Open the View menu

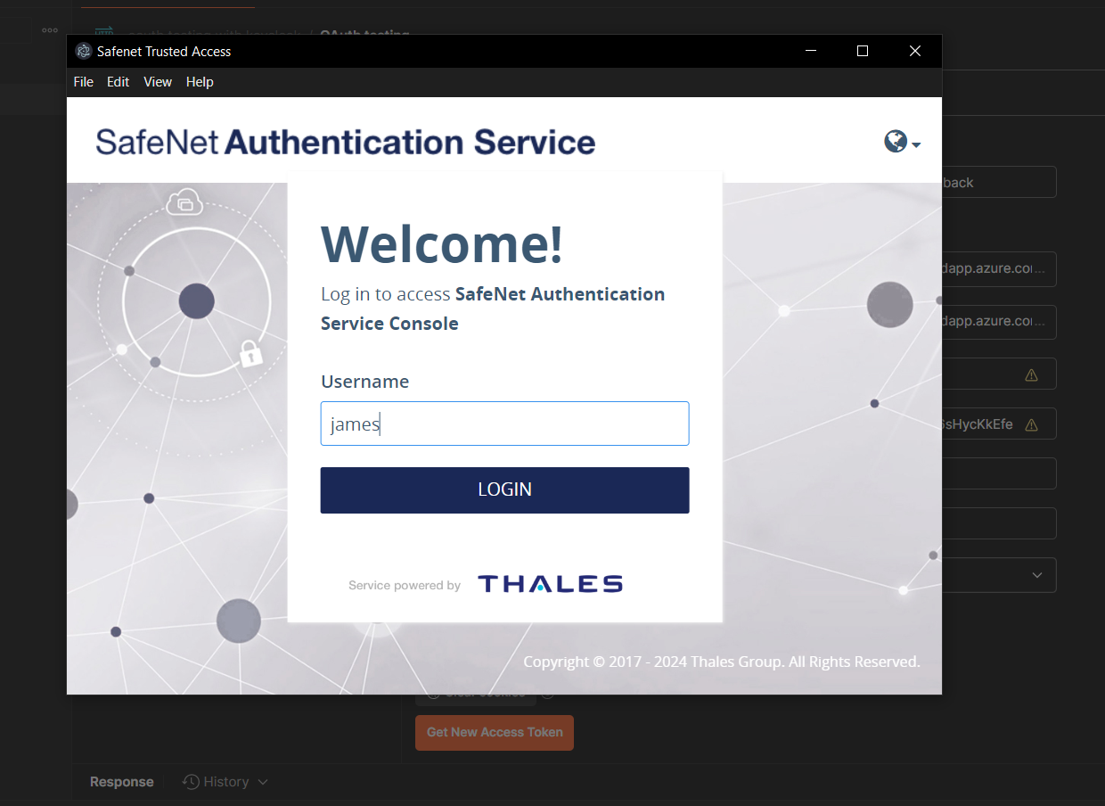click(158, 81)
